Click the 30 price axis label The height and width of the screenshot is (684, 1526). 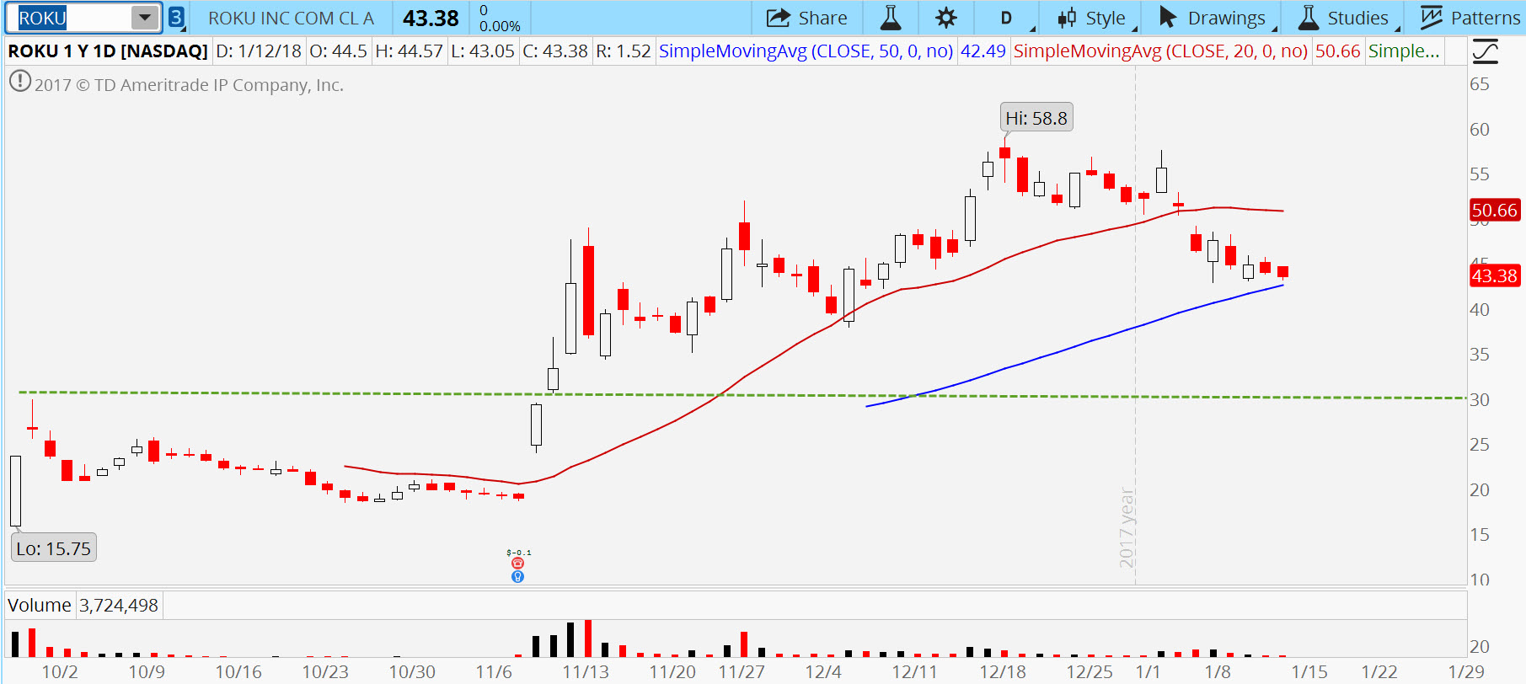point(1480,399)
